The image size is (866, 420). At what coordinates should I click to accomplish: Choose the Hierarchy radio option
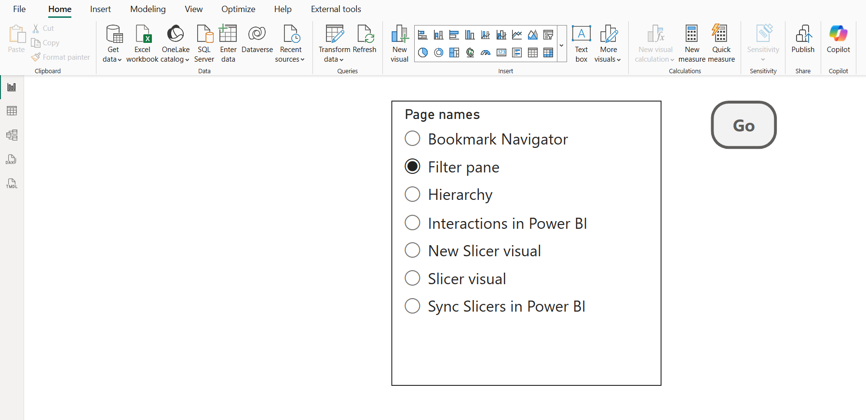[x=412, y=195]
